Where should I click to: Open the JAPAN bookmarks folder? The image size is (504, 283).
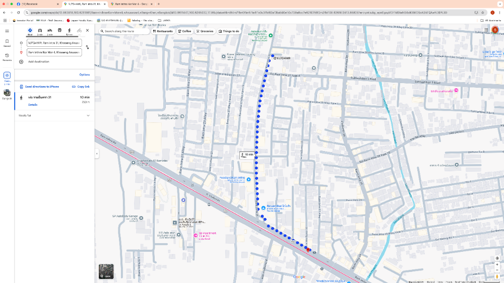click(164, 21)
